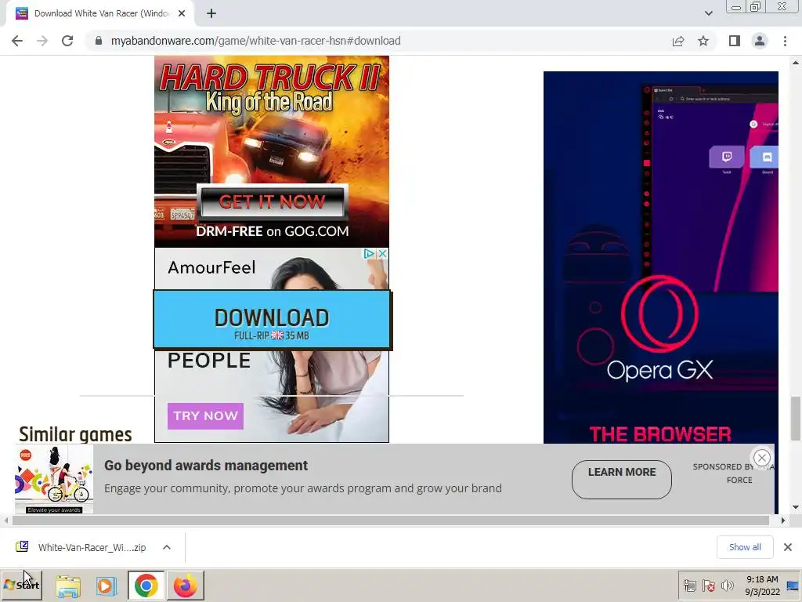Expand the tab search dropdown
802x602 pixels.
click(x=708, y=13)
